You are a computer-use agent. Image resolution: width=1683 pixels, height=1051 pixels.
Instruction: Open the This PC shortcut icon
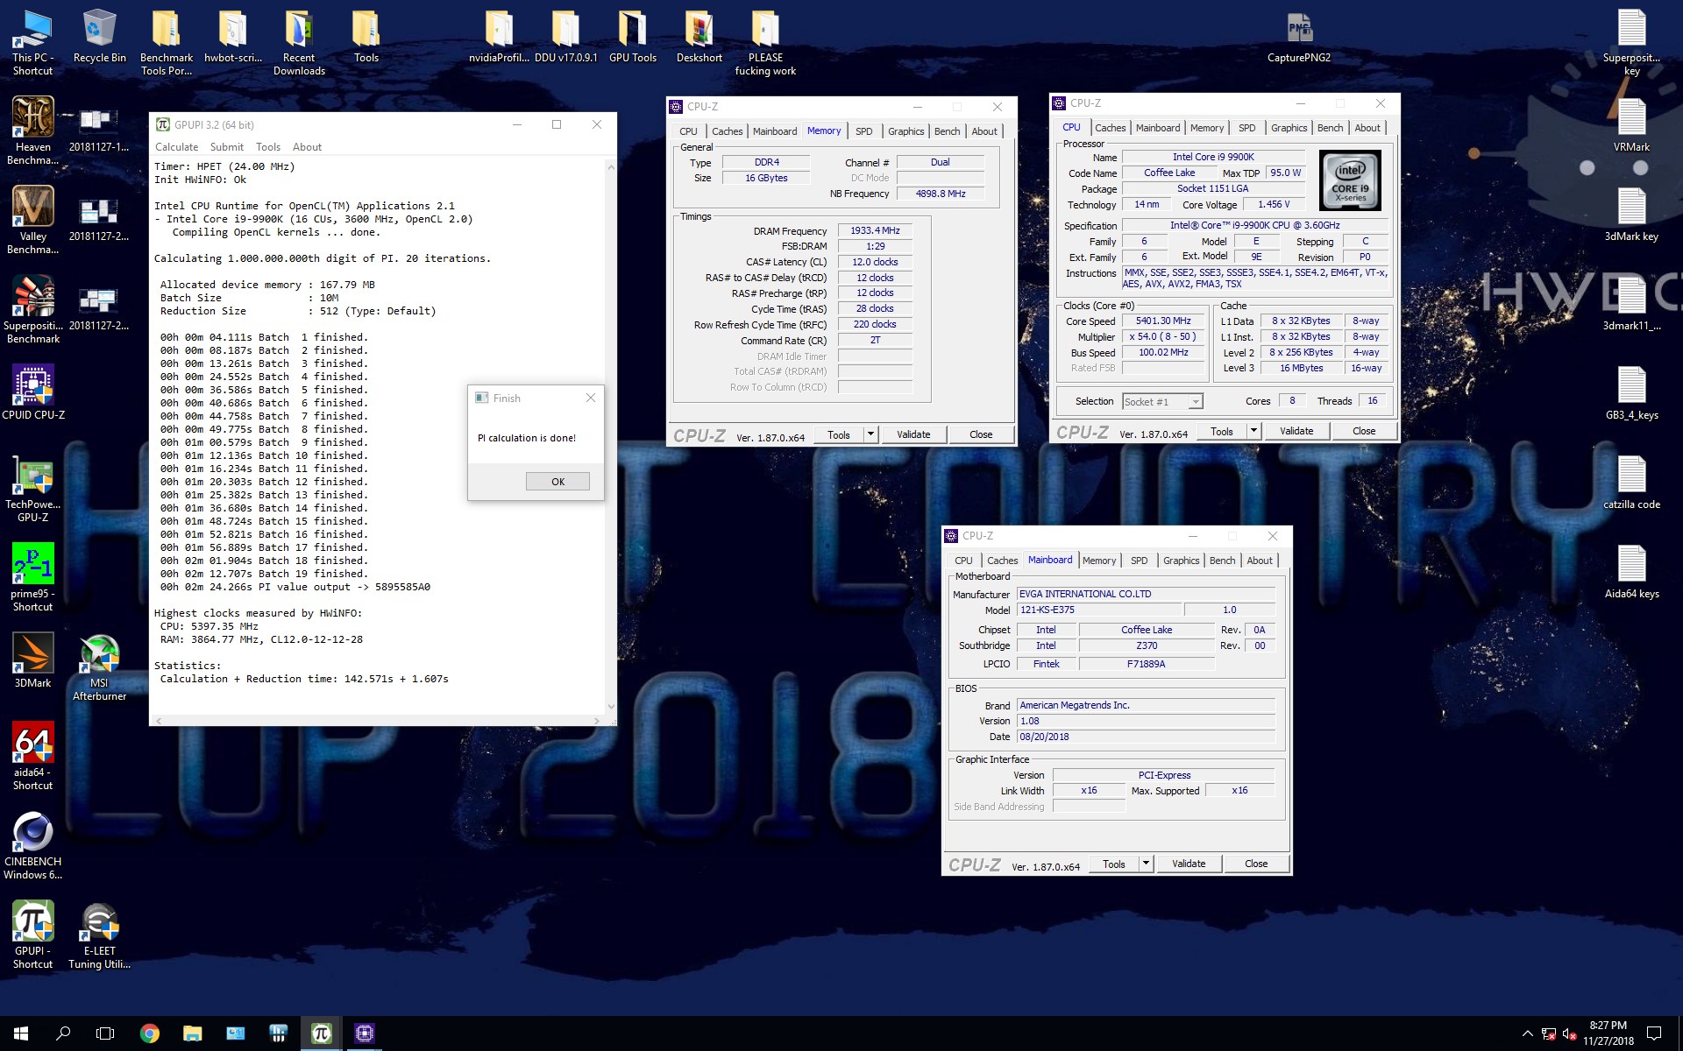[x=33, y=42]
